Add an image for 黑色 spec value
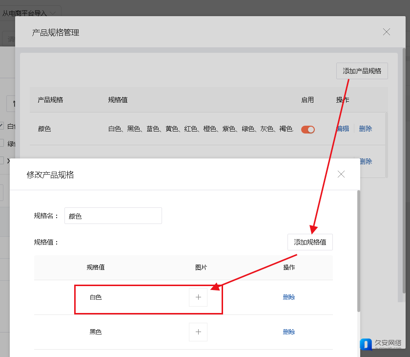Screen dimensions: 410x357 tap(198, 332)
